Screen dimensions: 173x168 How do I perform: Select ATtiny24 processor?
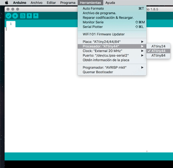[158, 46]
